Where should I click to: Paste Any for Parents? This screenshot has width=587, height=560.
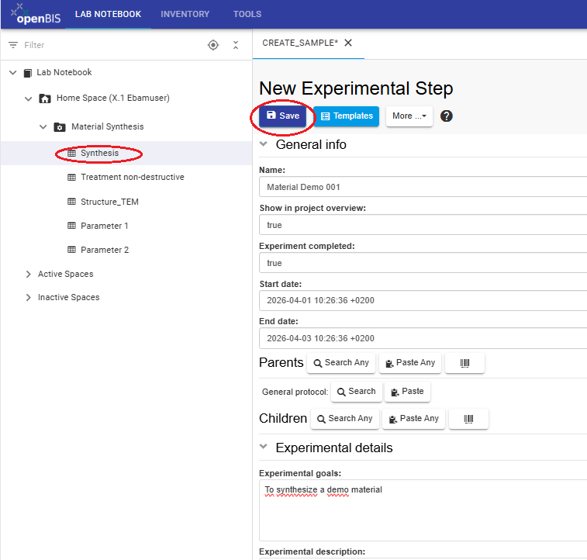coord(410,363)
